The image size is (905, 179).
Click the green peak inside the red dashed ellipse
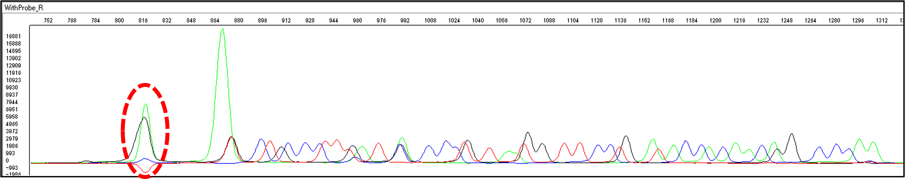(x=145, y=105)
